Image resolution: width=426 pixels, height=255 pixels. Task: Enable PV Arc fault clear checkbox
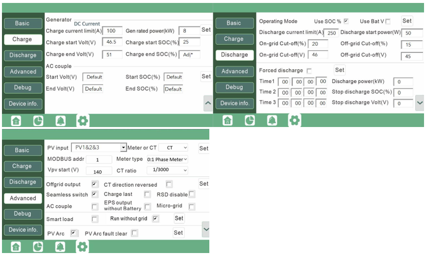[x=135, y=233]
